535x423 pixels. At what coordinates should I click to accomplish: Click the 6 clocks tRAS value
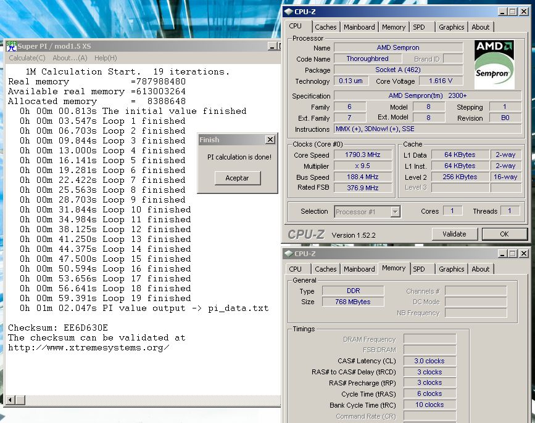pos(429,393)
